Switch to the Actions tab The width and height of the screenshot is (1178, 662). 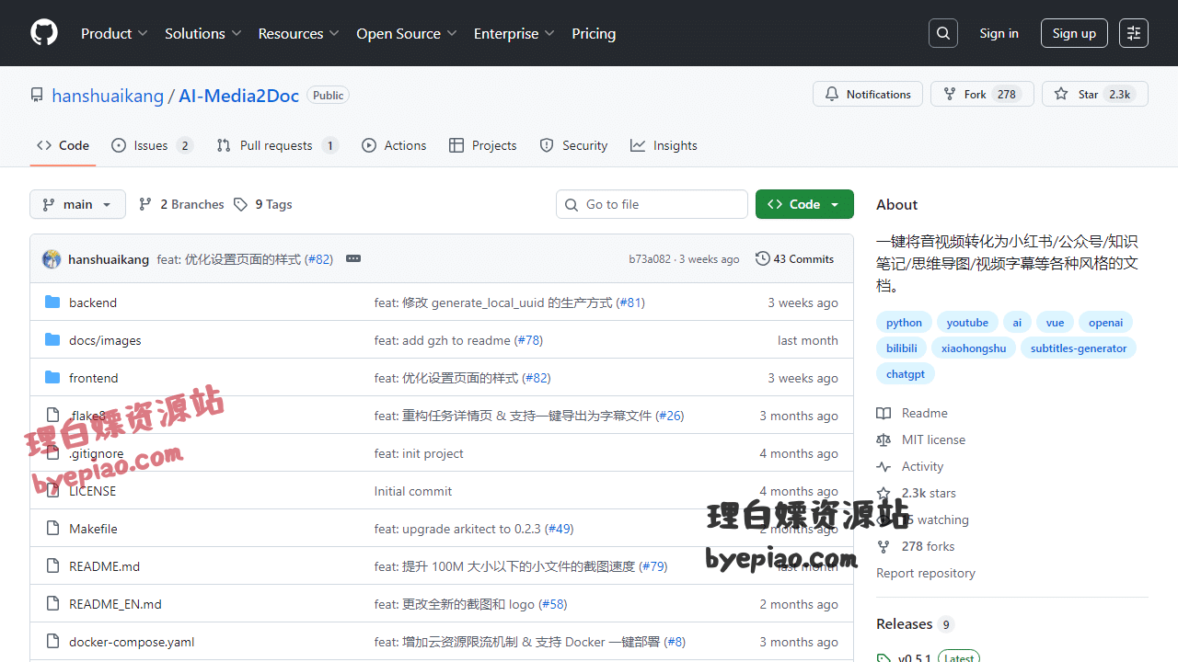(x=394, y=145)
